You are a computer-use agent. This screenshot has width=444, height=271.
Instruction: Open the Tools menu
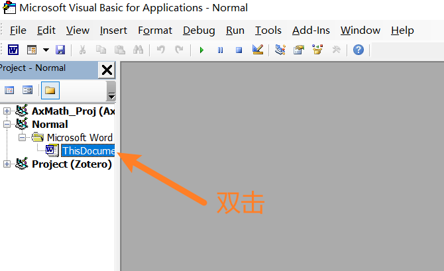coord(268,30)
